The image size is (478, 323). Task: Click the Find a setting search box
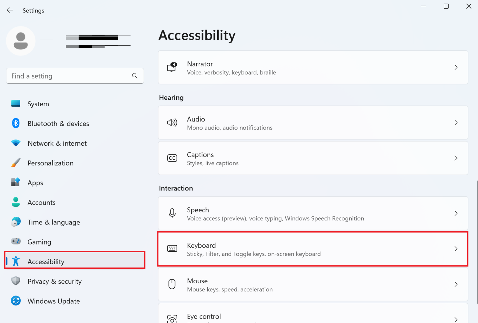coord(75,76)
